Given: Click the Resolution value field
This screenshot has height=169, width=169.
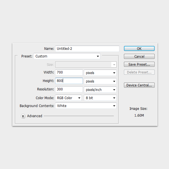Looking at the screenshot, I should 69,90.
